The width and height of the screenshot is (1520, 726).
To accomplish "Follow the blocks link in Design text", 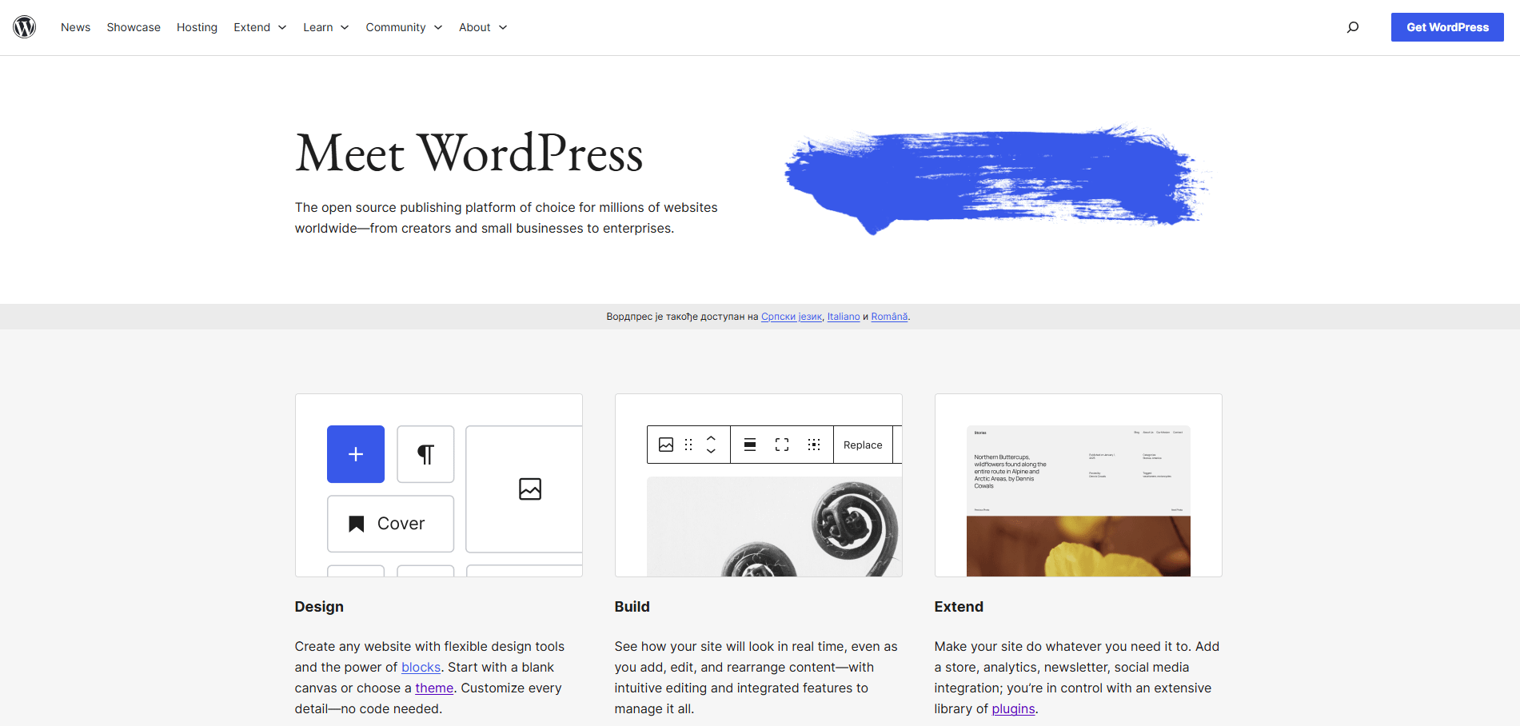I will pos(421,667).
